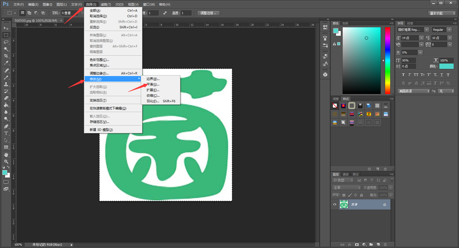459x248 pixels.
Task: Select the Lasso tool
Action: 6,42
